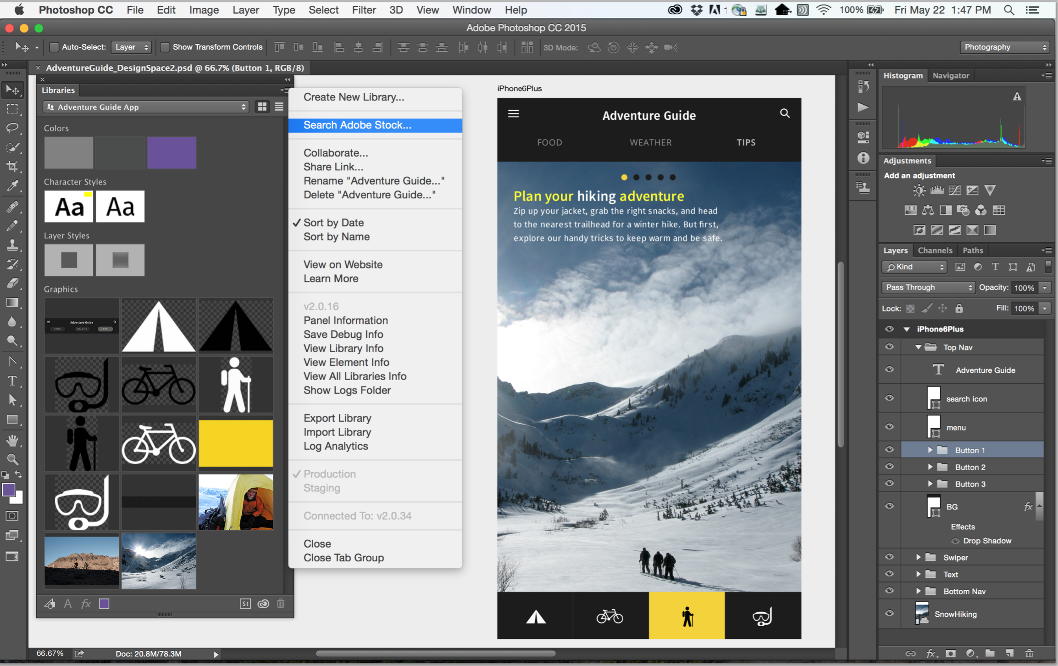Image resolution: width=1058 pixels, height=666 pixels.
Task: Click the search magnifier in the app mockup
Action: [x=785, y=113]
